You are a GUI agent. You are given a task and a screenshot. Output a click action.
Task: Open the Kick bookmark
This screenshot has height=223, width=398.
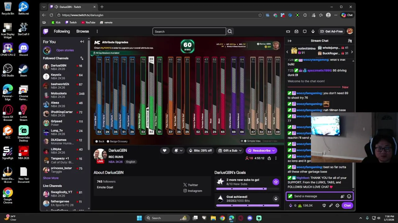tap(56, 22)
